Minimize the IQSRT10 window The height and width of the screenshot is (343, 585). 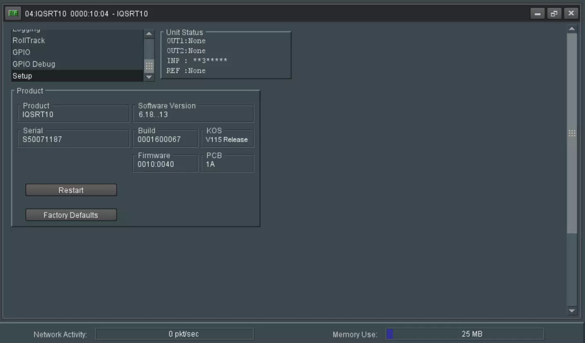pos(538,14)
